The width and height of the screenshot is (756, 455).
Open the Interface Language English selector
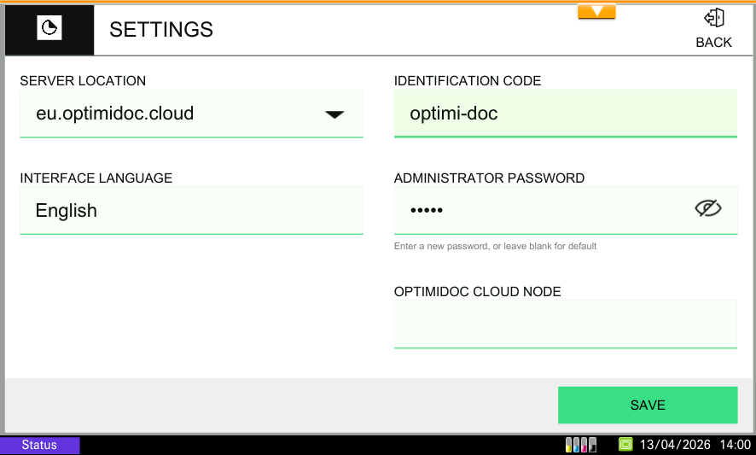[191, 210]
